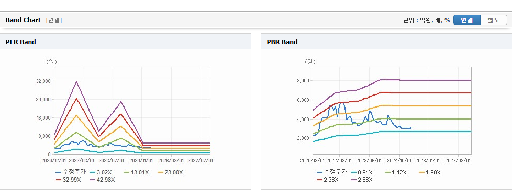This screenshot has width=512, height=190.
Task: Click the PBR Band panel title
Action: 282,42
